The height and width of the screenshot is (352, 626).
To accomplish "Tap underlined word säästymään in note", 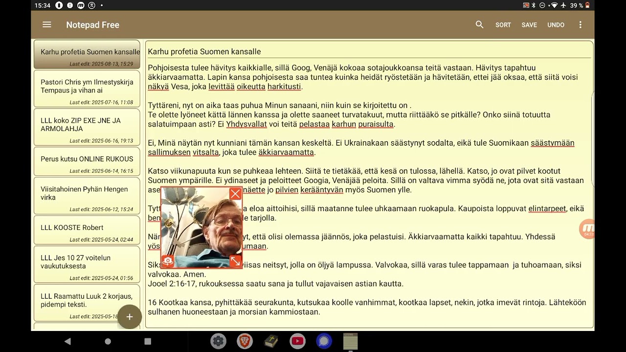I will point(553,143).
